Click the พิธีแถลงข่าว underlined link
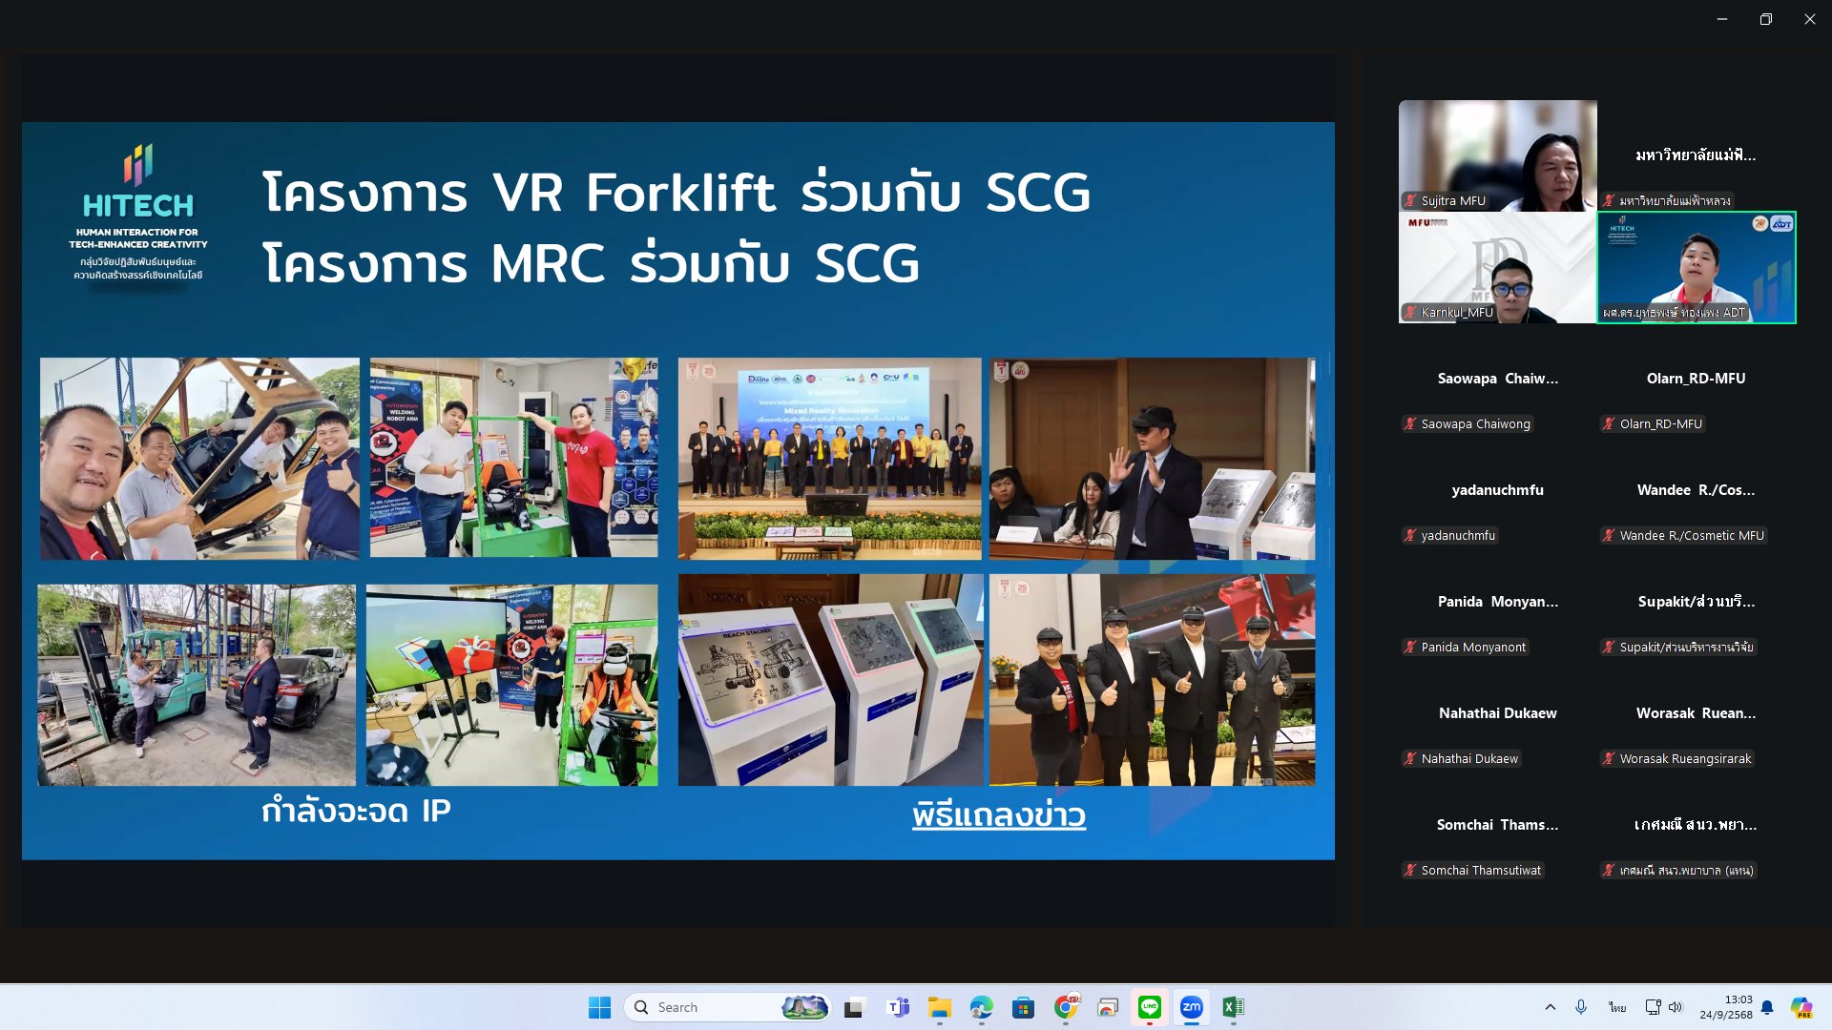 click(998, 815)
